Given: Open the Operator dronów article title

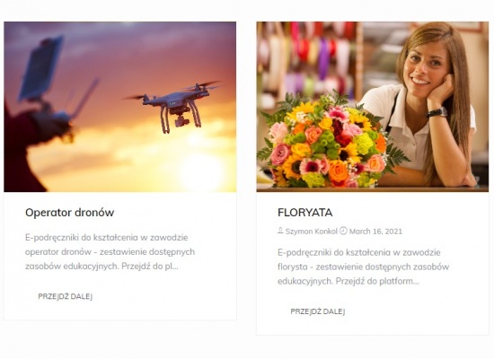Looking at the screenshot, I should pos(70,213).
